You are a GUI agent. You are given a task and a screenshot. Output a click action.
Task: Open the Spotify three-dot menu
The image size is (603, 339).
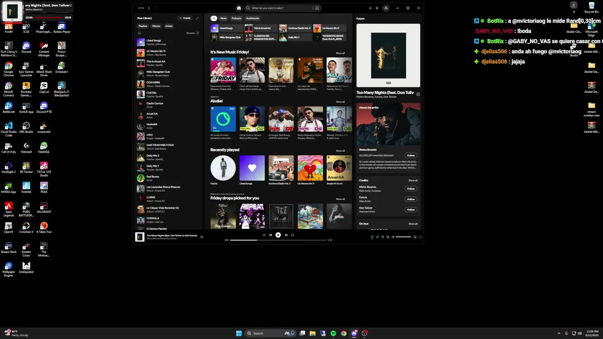click(141, 8)
